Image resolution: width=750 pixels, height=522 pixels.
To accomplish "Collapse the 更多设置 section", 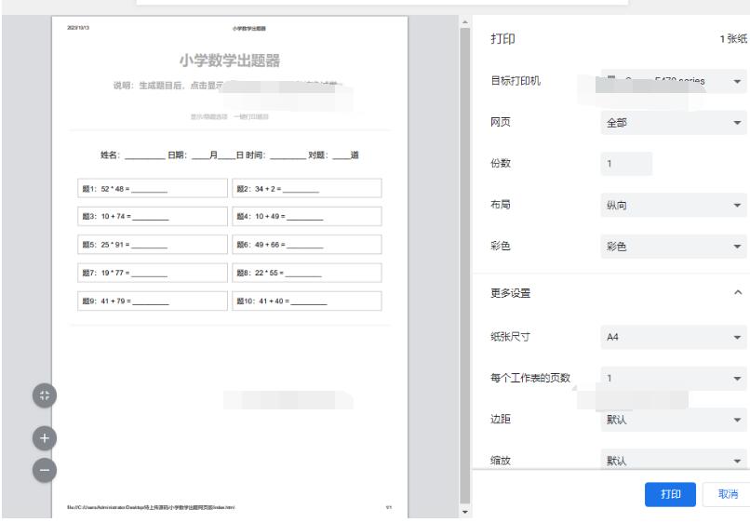I will (738, 293).
